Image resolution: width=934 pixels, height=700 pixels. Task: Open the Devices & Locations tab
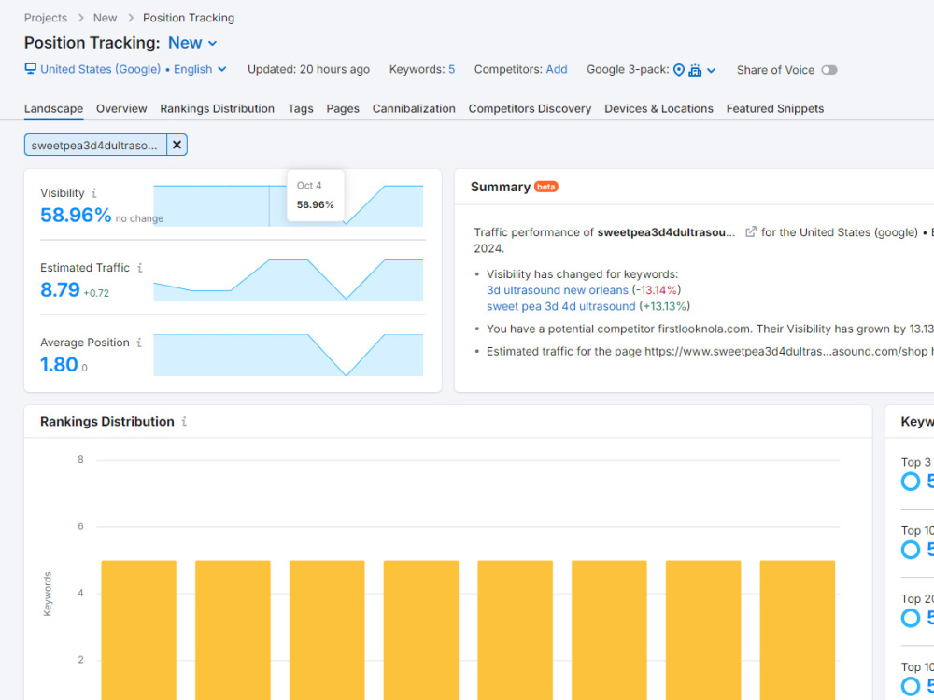(658, 109)
